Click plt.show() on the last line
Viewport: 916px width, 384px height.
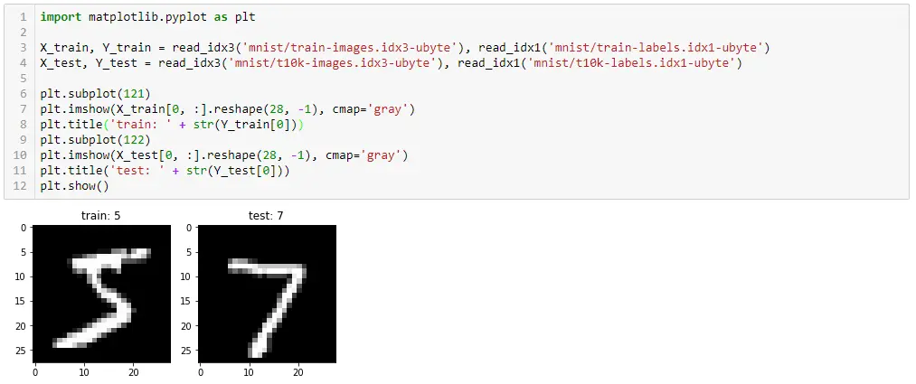[75, 186]
